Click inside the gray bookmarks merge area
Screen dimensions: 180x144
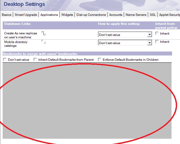(87, 100)
